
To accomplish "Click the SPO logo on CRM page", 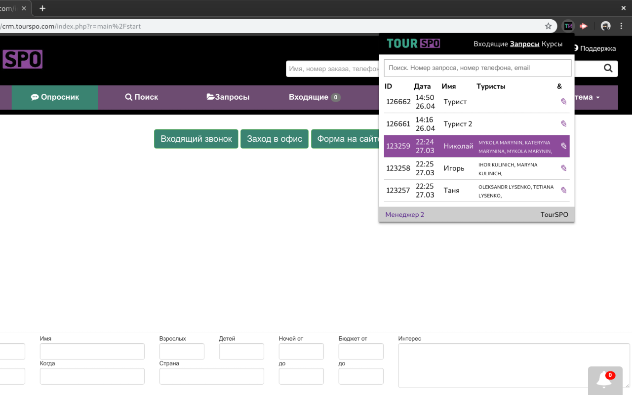I will pos(22,59).
